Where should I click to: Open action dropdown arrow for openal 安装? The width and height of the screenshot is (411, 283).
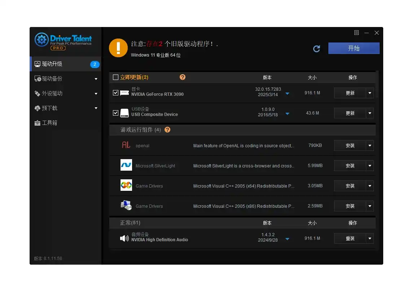click(370, 145)
